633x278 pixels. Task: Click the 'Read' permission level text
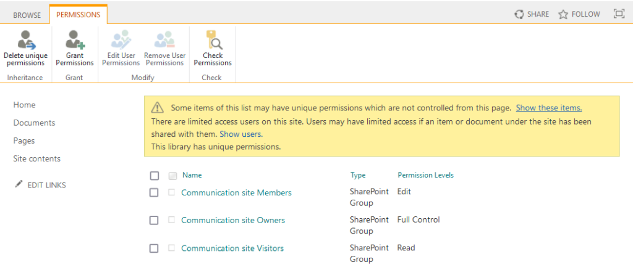tap(406, 248)
